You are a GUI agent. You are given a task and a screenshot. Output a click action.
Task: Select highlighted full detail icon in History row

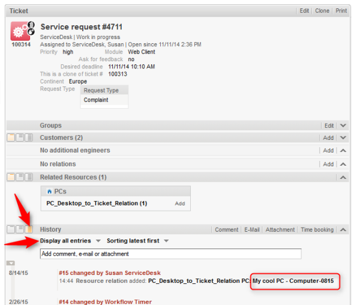[29, 229]
